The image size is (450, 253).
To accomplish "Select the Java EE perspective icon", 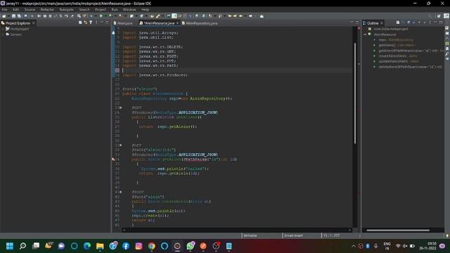I will tap(446, 16).
